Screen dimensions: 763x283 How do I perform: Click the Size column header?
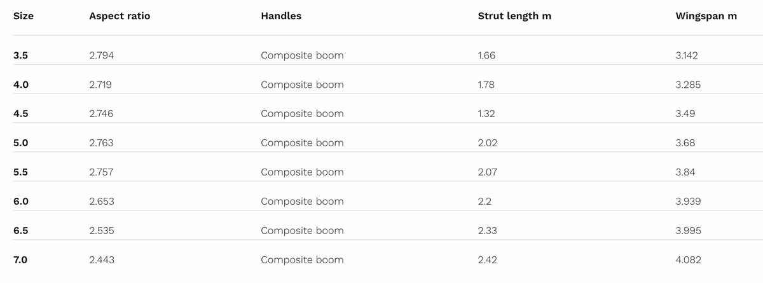pos(24,16)
